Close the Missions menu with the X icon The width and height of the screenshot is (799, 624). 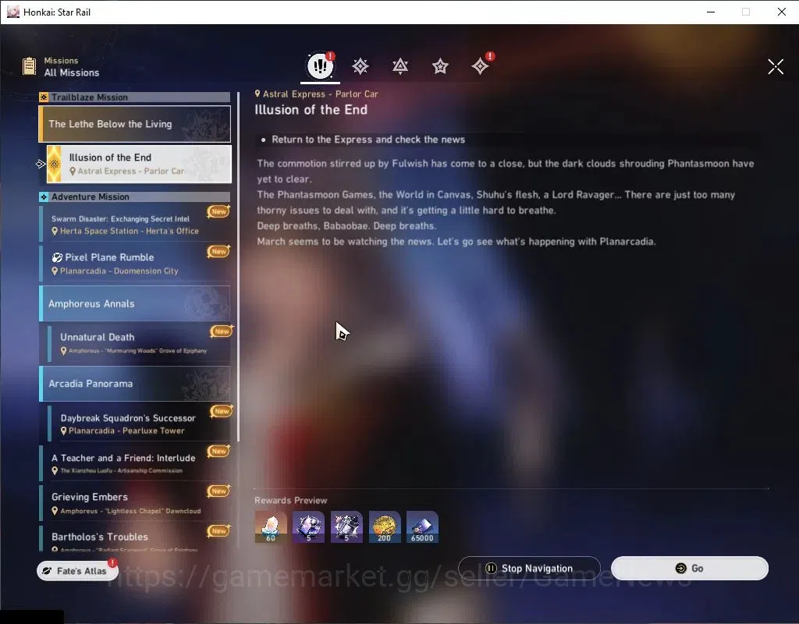(776, 66)
